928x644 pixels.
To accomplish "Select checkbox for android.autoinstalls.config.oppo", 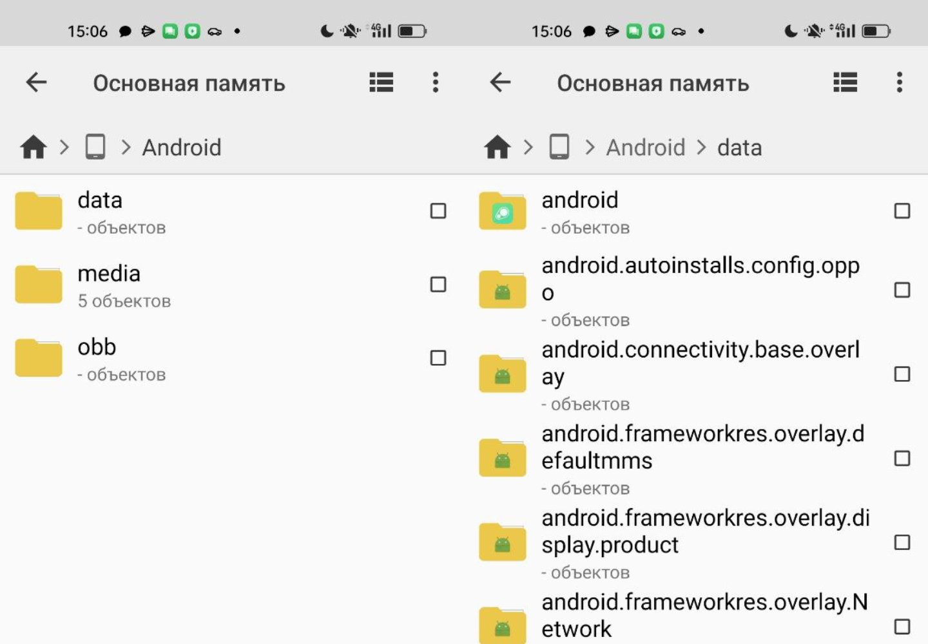I will tap(902, 290).
